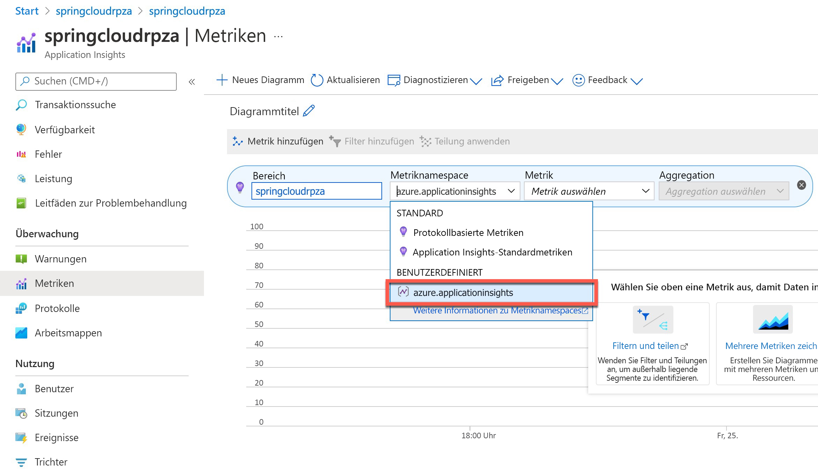Screen dimensions: 818x469
Task: Click the Metrik hinzufügen icon
Action: pos(238,141)
